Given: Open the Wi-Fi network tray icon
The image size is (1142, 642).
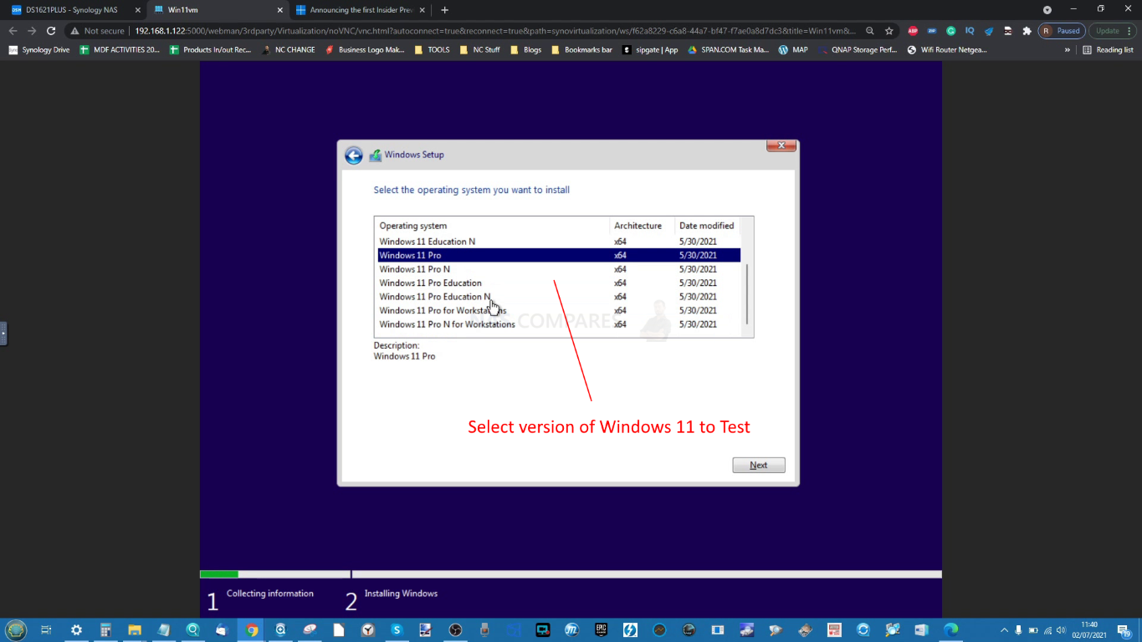Looking at the screenshot, I should click(1047, 629).
